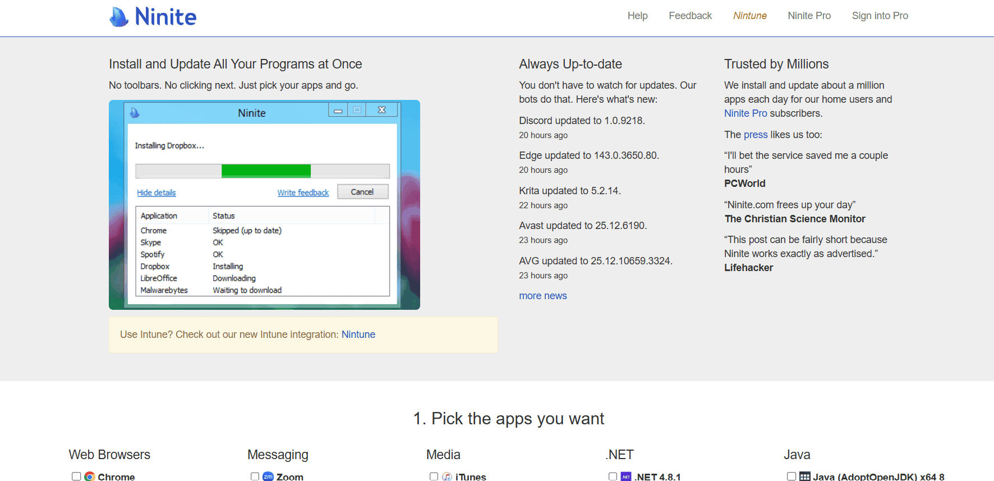This screenshot has width=994, height=481.
Task: Open the 'more news' link
Action: pos(542,296)
